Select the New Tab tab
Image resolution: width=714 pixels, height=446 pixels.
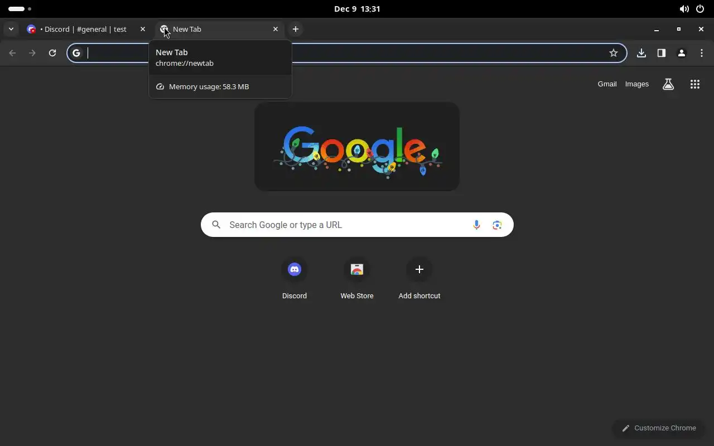(220, 29)
